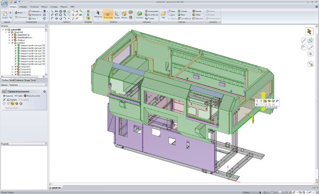The width and height of the screenshot is (319, 194).
Task: Click the Offset tool in Inserisci group
Action: (x=196, y=15)
